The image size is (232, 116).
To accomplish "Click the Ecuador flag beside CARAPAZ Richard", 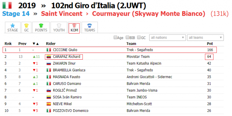I will 49,57.
